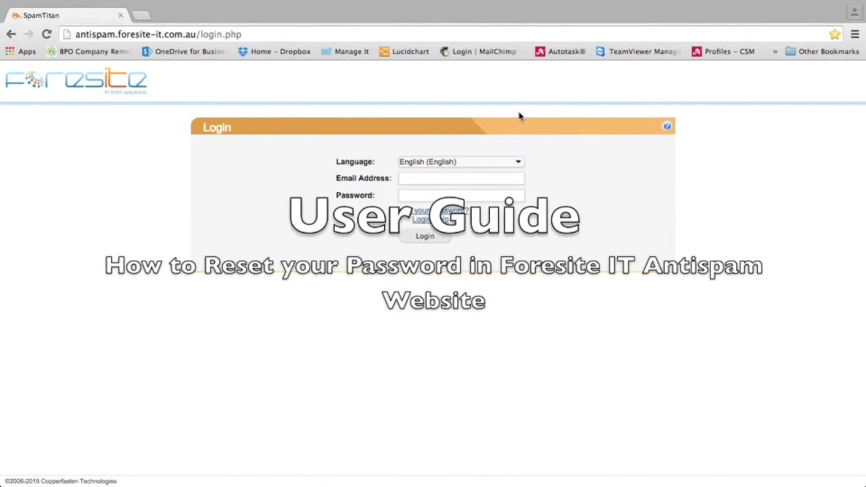Open Chrome user profile icon
Viewport: 866px width, 487px height.
point(854,12)
